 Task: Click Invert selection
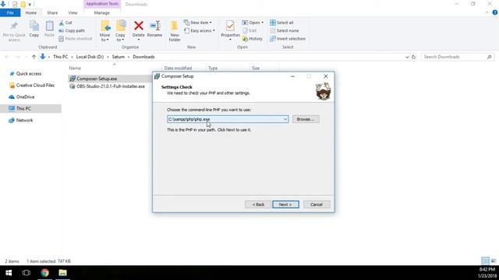[288, 38]
